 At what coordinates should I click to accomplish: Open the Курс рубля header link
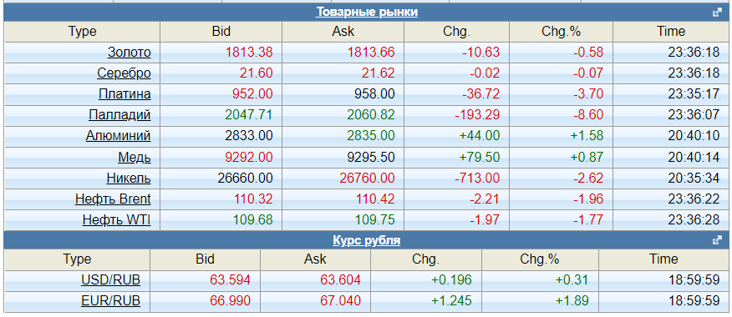point(367,240)
